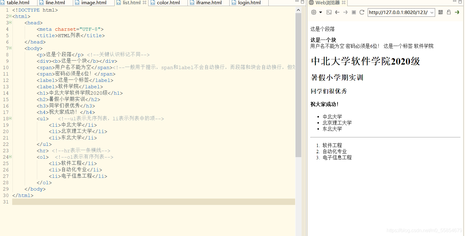The width and height of the screenshot is (465, 236).
Task: Maximize the Web browser pane
Action: [460, 2]
